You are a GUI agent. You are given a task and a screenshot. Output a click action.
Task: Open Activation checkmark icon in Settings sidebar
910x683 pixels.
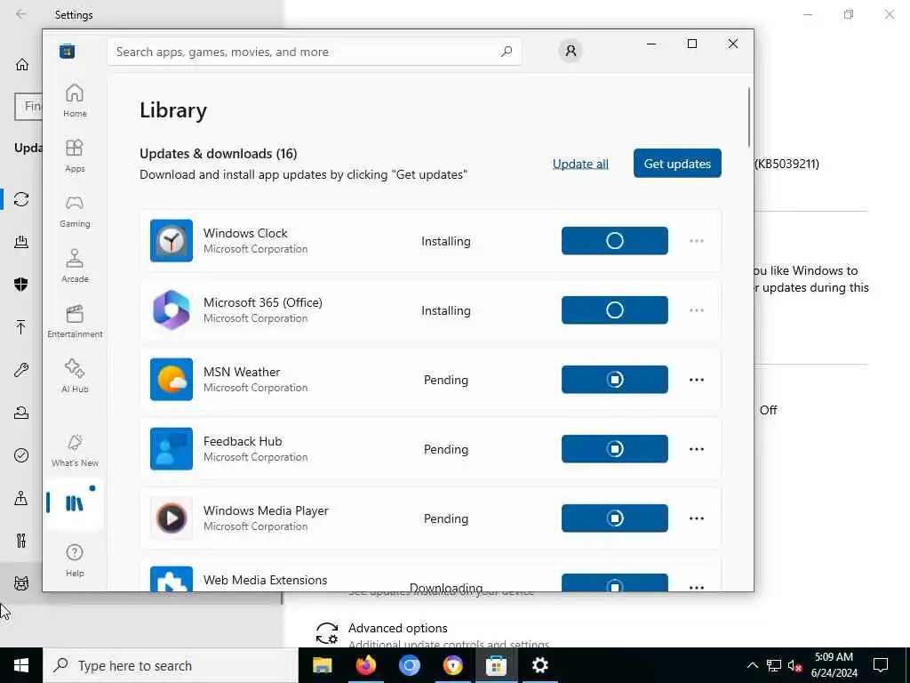click(21, 454)
